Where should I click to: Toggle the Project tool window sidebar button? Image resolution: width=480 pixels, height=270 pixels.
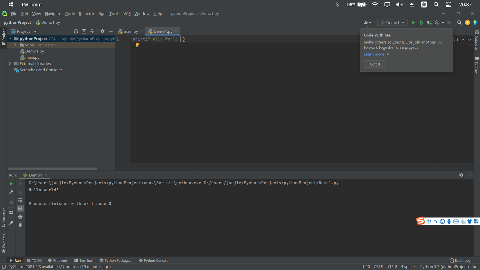[x=3, y=37]
